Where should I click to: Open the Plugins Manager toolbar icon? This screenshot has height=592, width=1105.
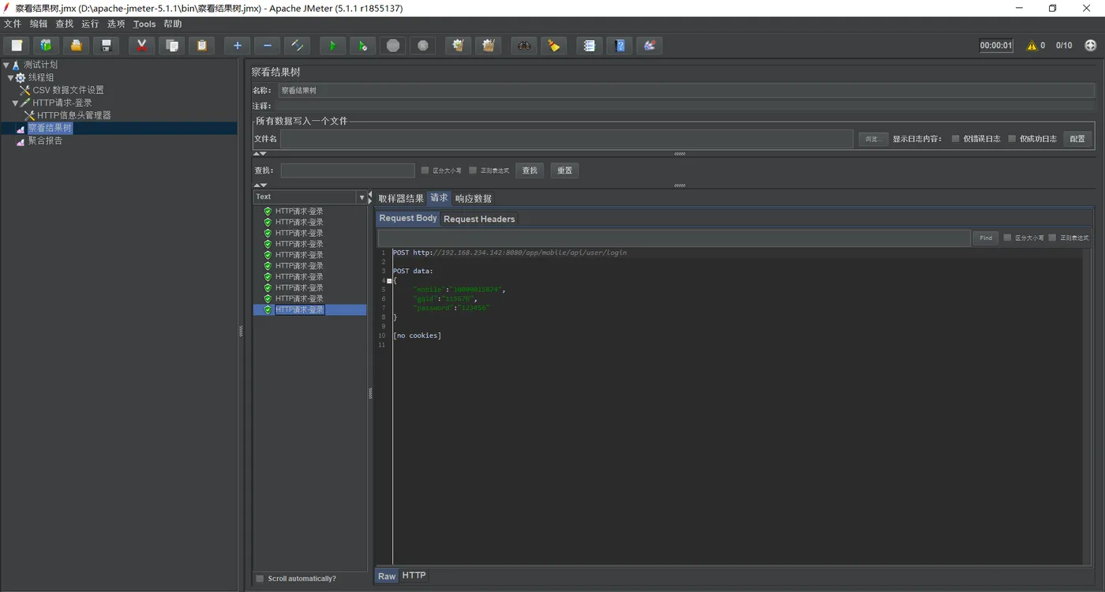click(649, 46)
